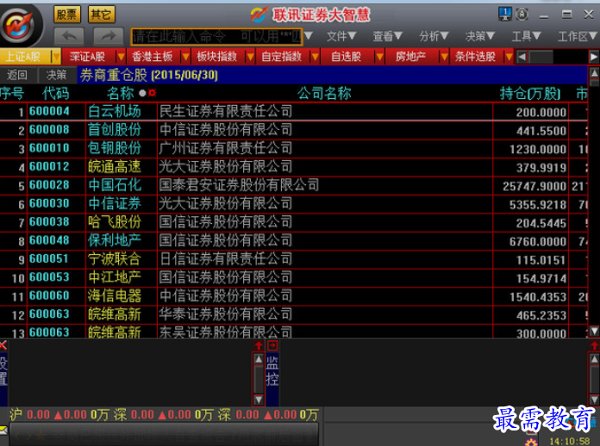Switch to the 香港主板 tab

tap(153, 57)
